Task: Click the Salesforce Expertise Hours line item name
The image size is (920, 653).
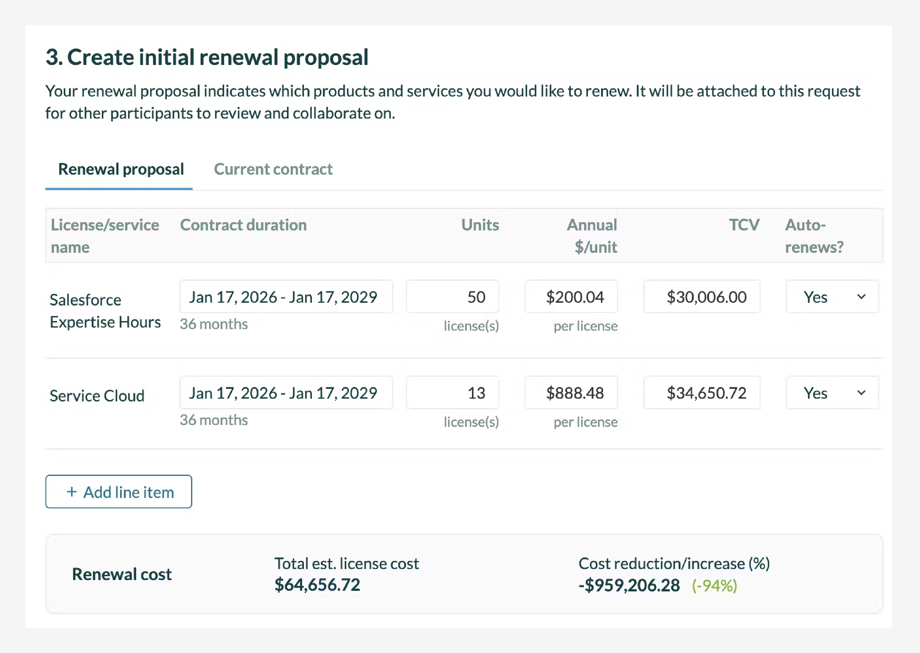Action: pyautogui.click(x=105, y=311)
